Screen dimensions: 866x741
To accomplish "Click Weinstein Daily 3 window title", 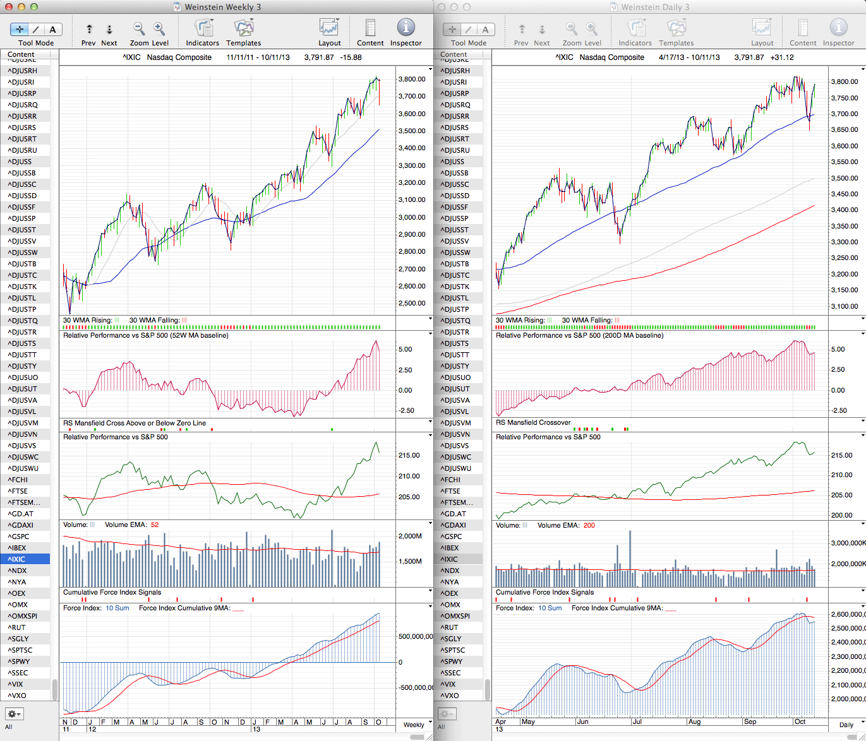I will tap(655, 7).
